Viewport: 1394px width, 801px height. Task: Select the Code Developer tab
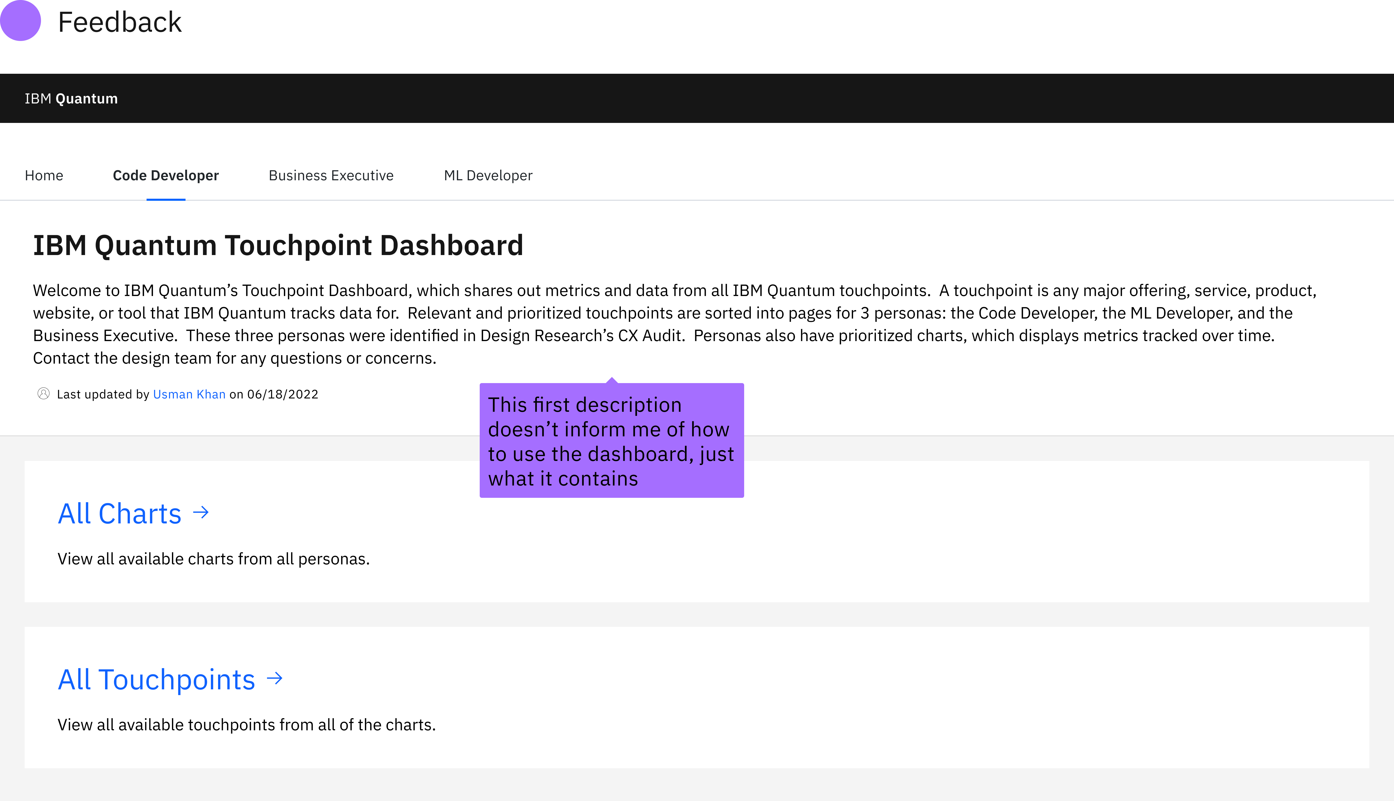(166, 175)
